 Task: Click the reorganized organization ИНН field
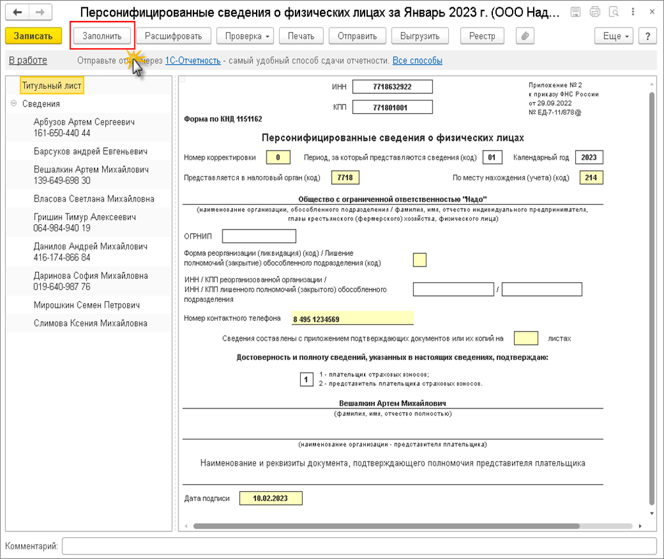453,289
